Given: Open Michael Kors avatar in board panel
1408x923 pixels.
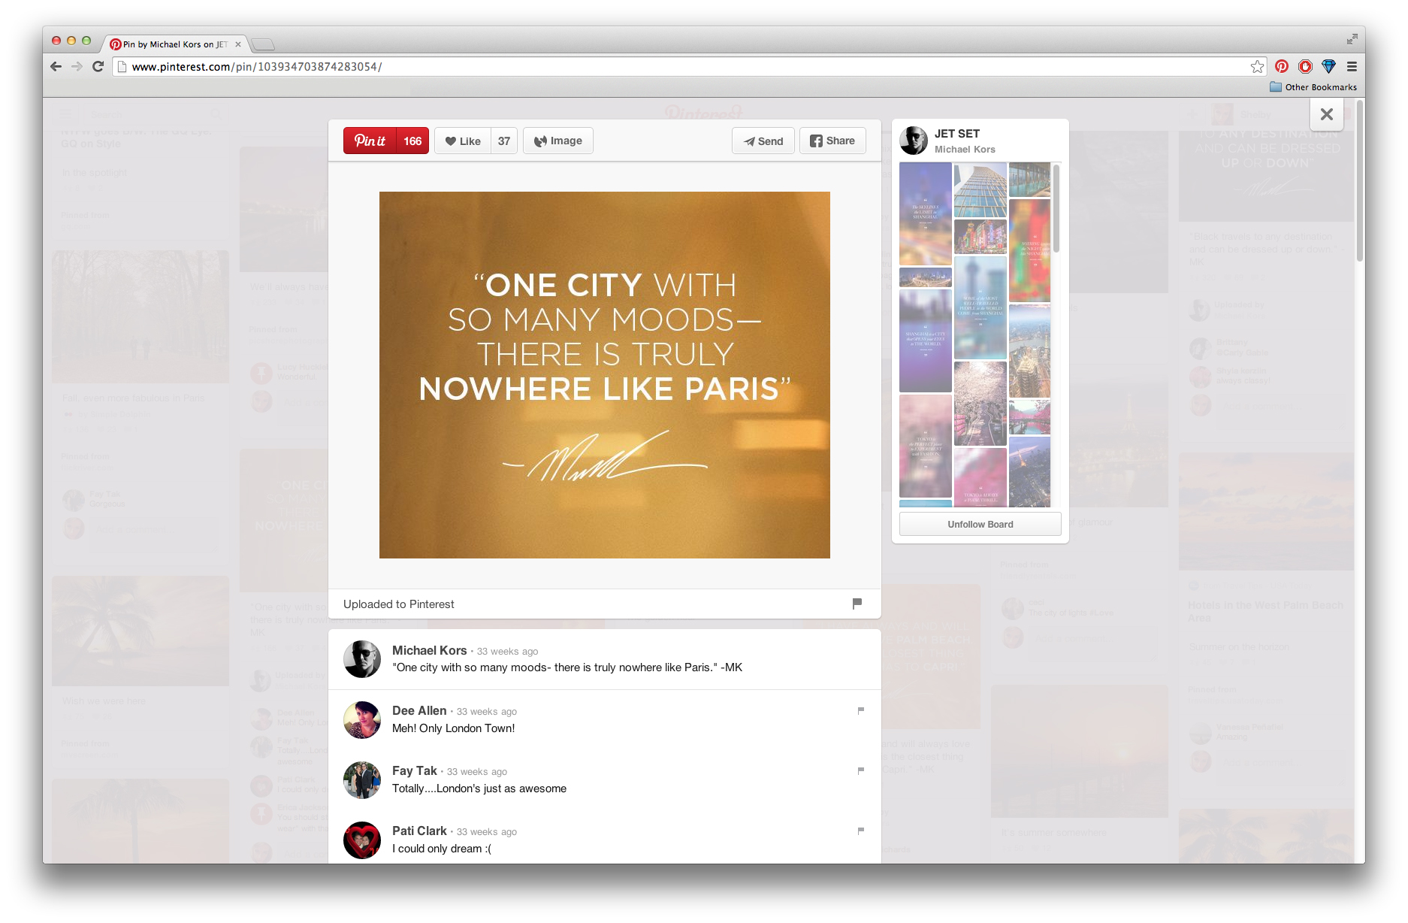Looking at the screenshot, I should click(x=914, y=141).
